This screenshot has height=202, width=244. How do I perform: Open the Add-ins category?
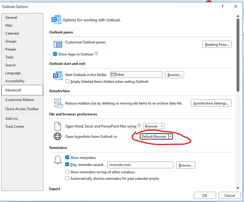22,118
